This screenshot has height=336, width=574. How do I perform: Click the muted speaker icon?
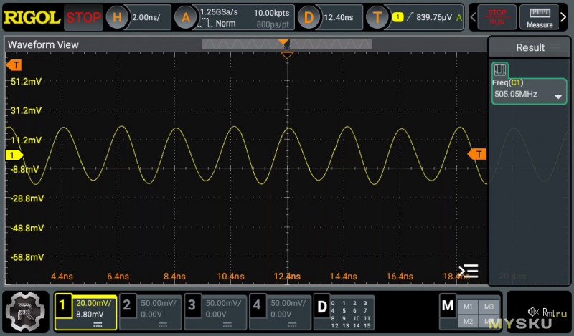533,312
